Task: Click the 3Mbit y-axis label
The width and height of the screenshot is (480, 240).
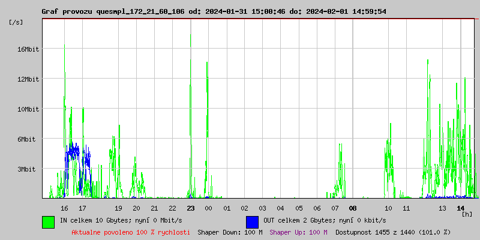Action: pos(29,169)
